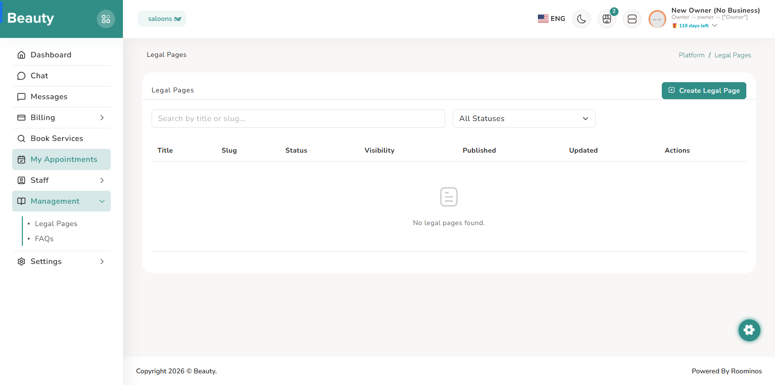The width and height of the screenshot is (775, 385).
Task: Open FAQs submenu item
Action: (44, 239)
